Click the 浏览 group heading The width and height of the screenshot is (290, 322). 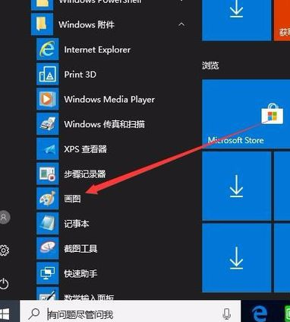tap(210, 65)
